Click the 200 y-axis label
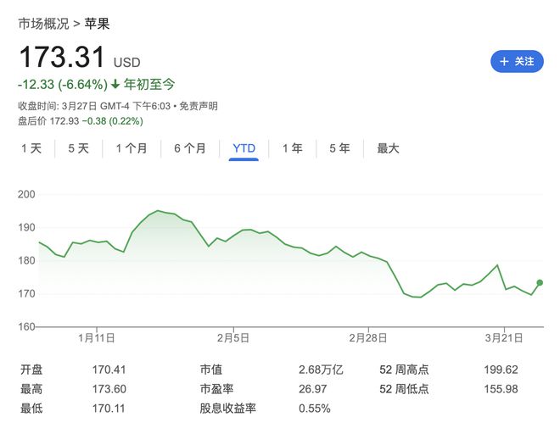 point(27,194)
